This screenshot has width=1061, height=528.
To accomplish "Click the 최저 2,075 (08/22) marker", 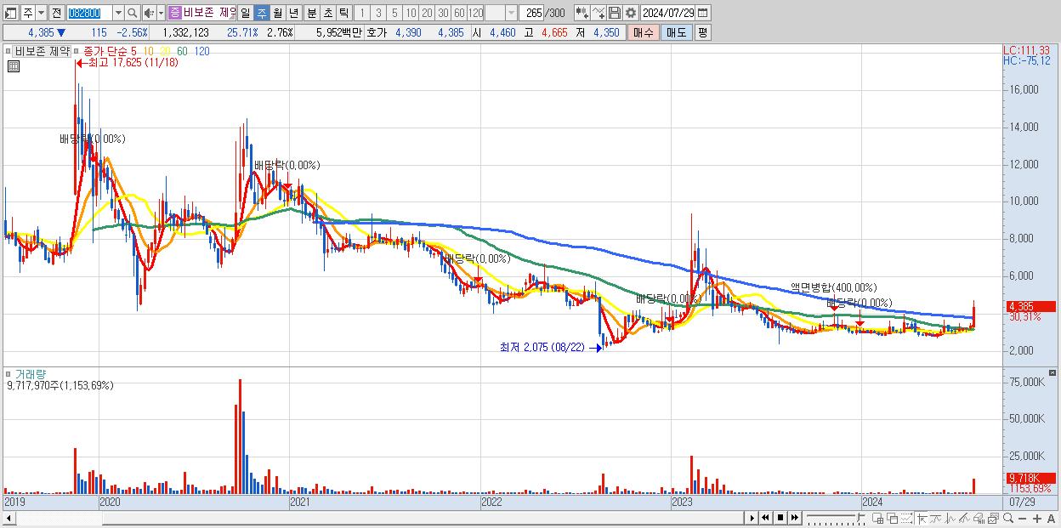I will click(550, 347).
